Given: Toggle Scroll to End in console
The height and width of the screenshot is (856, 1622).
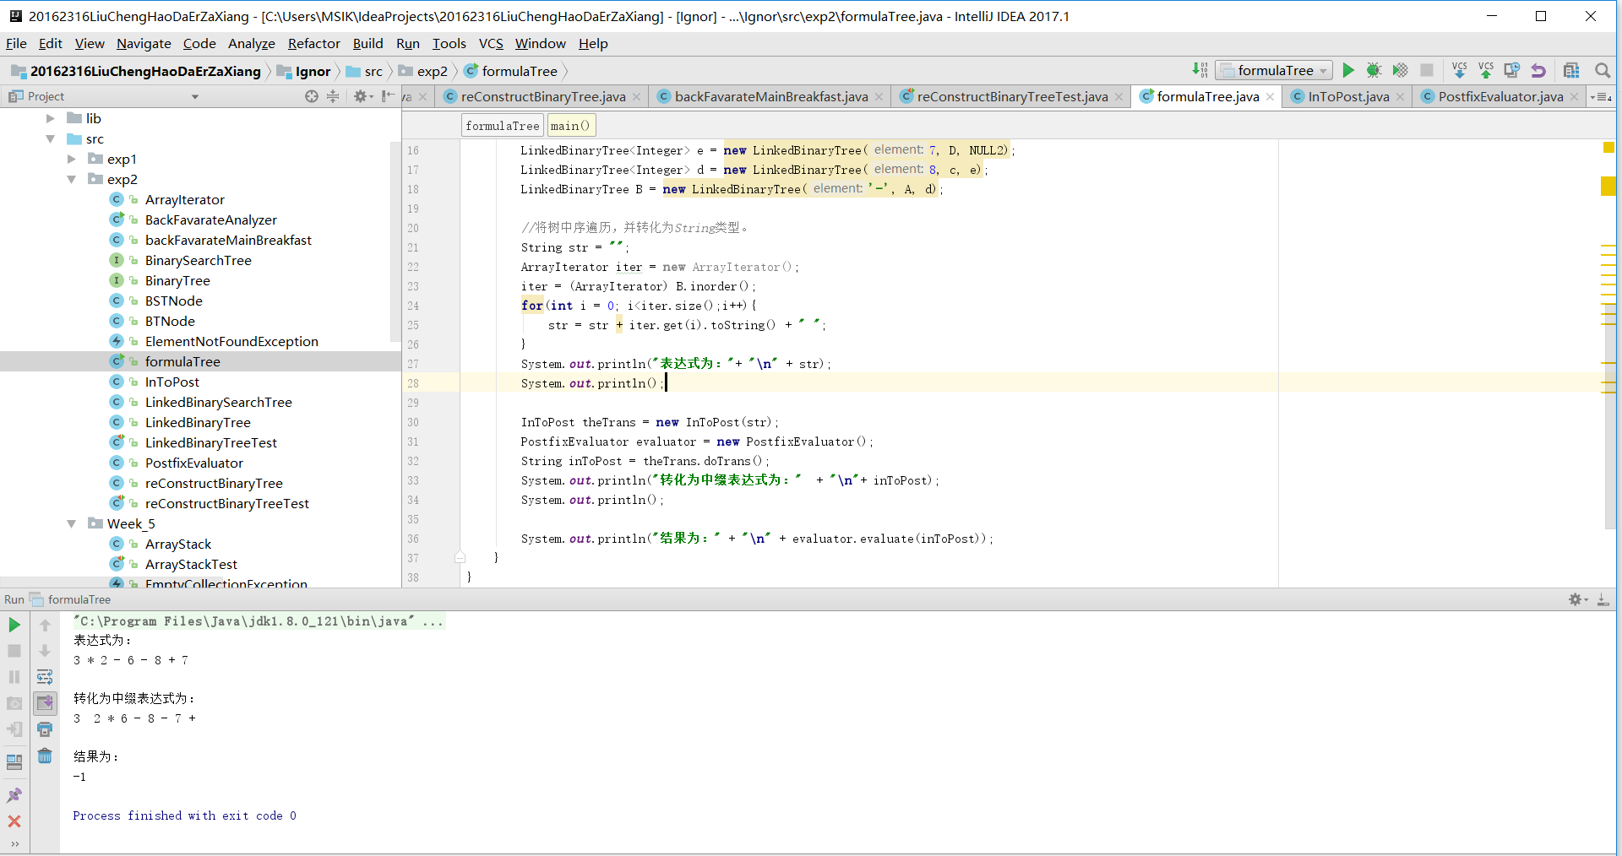Looking at the screenshot, I should coord(45,703).
